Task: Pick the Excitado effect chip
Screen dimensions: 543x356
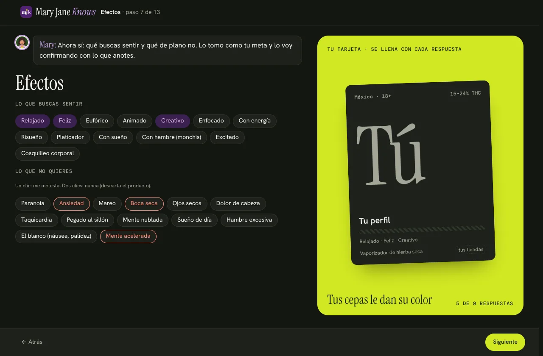Action: click(x=227, y=137)
